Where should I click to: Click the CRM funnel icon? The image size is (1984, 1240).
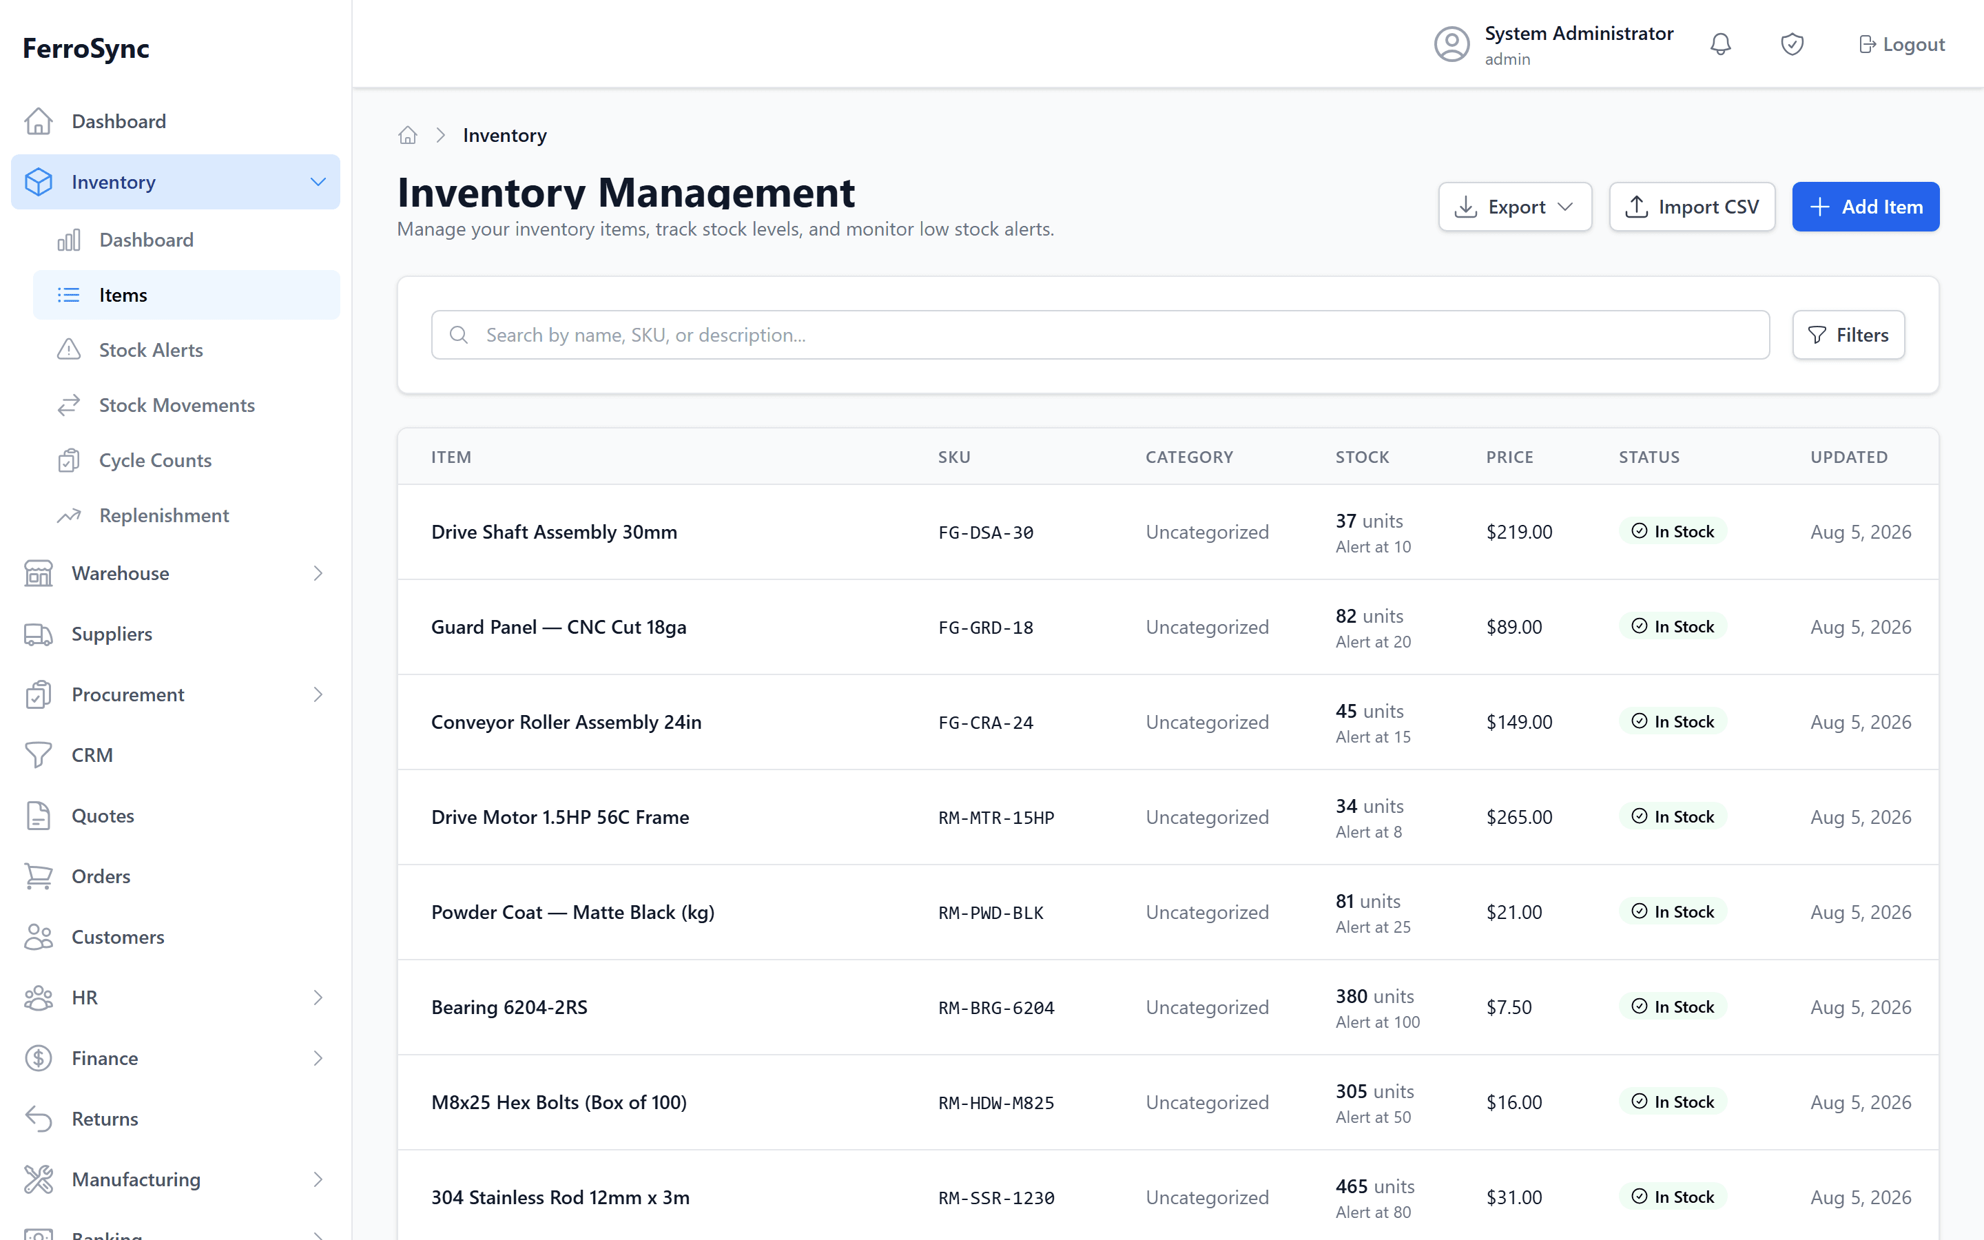click(x=39, y=755)
